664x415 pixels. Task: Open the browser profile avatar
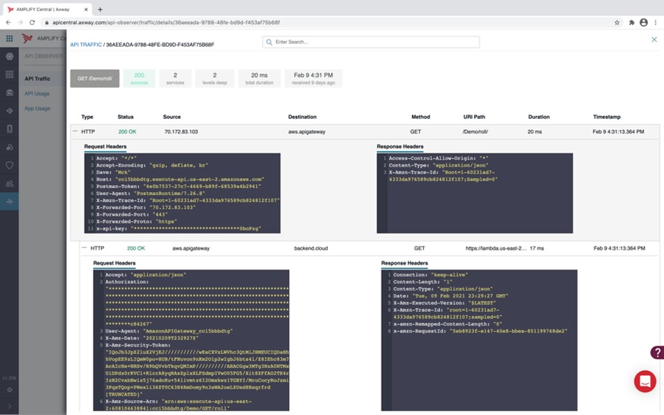(644, 22)
